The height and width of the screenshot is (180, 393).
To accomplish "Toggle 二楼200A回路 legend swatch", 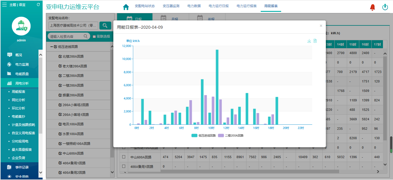I will coord(221,136).
